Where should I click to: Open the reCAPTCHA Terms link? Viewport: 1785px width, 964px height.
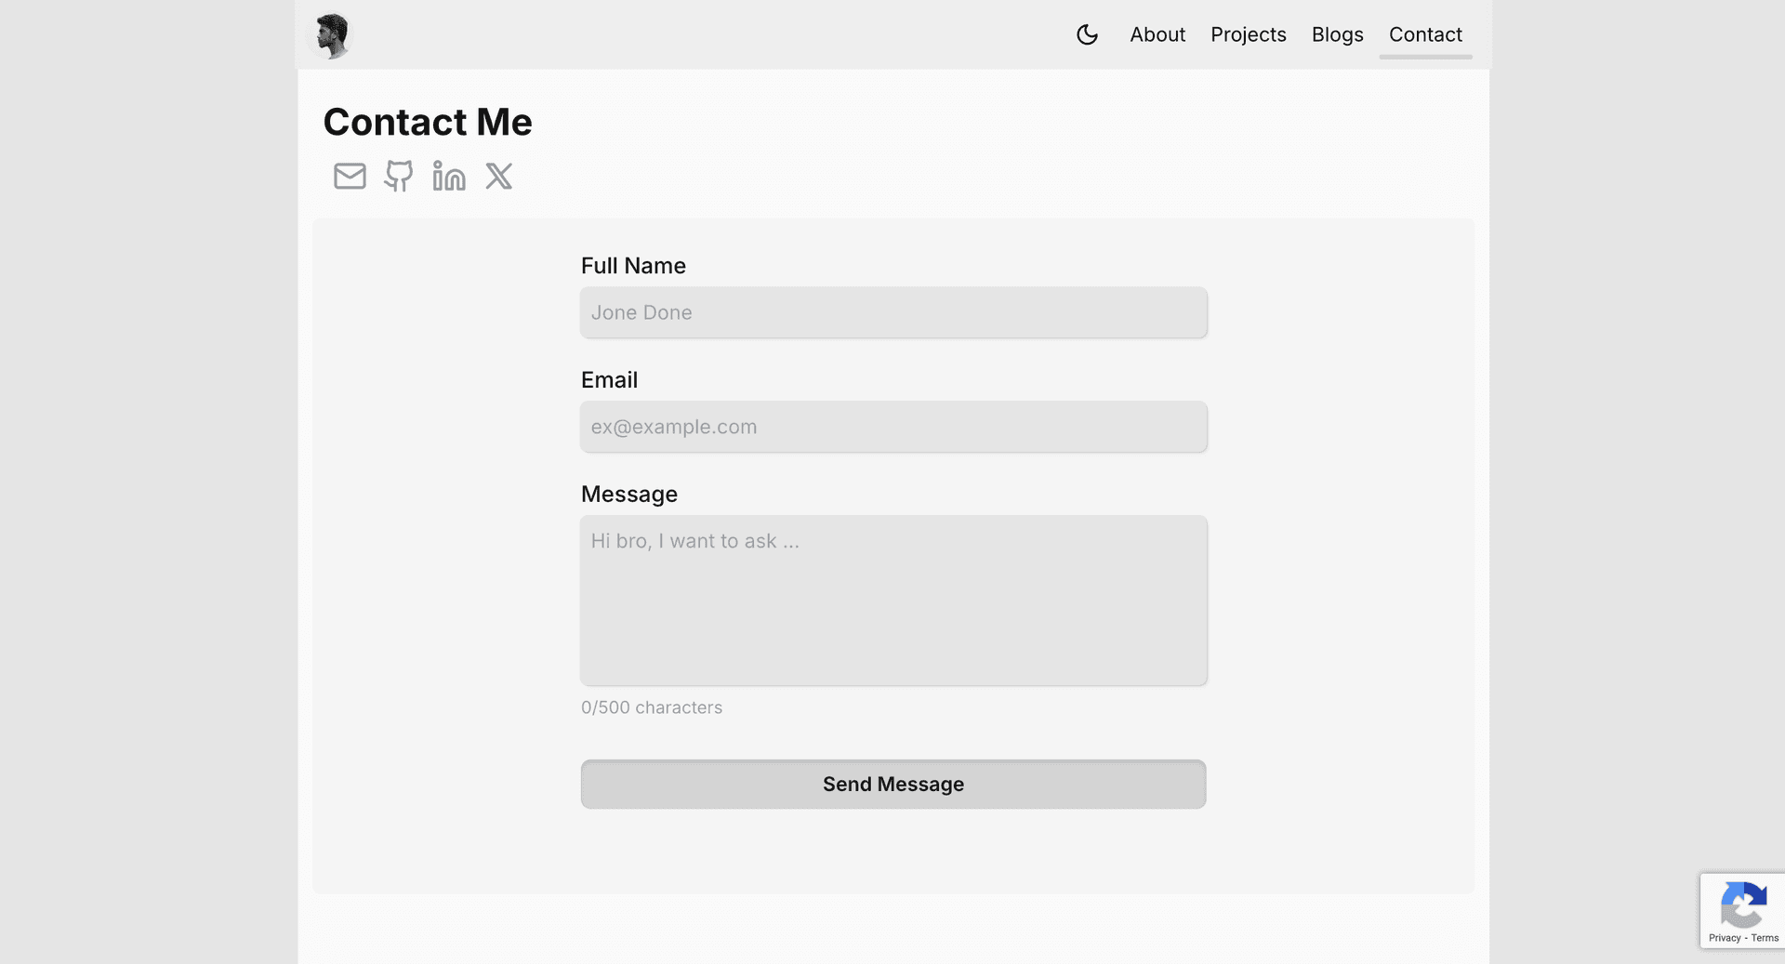(x=1765, y=938)
